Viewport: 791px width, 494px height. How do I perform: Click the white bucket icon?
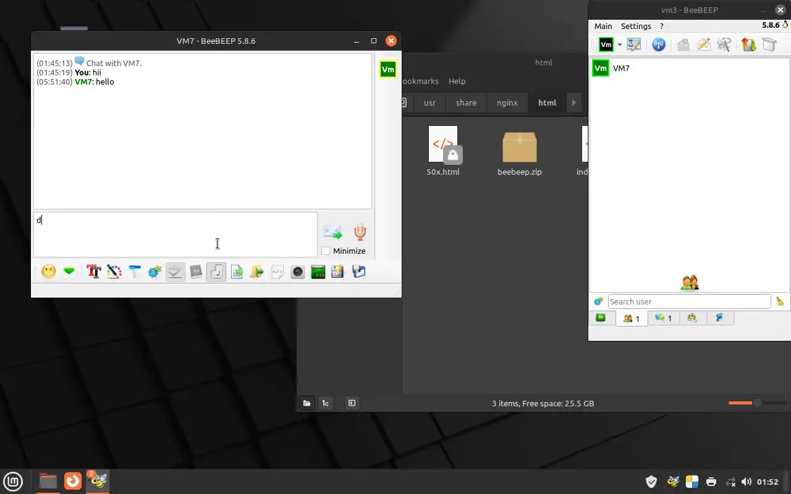(x=769, y=44)
